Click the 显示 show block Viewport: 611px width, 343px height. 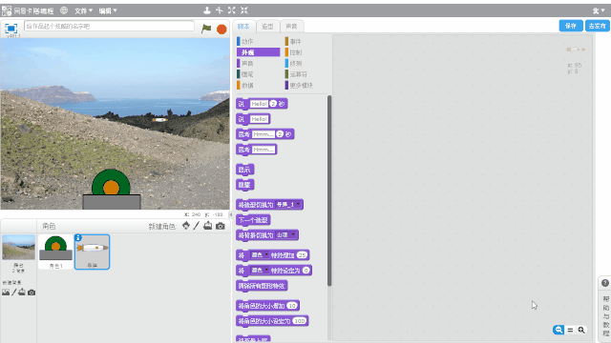[x=244, y=170]
